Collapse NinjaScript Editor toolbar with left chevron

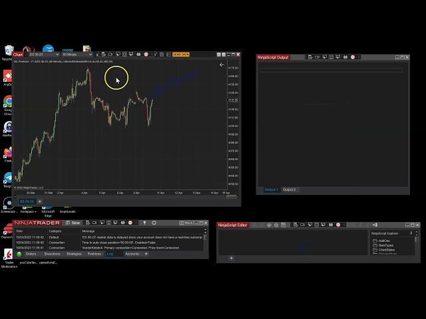tap(344, 225)
